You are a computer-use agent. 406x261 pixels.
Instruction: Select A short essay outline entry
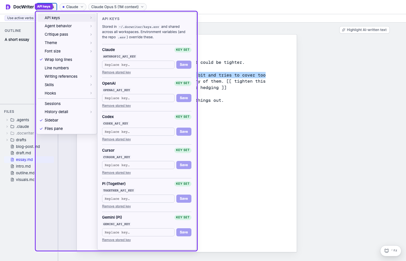(x=17, y=39)
